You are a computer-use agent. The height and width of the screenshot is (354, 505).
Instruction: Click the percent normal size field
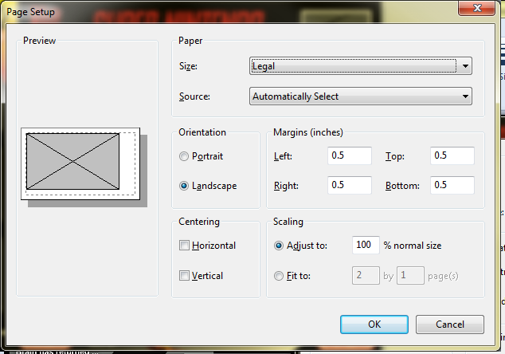point(365,246)
